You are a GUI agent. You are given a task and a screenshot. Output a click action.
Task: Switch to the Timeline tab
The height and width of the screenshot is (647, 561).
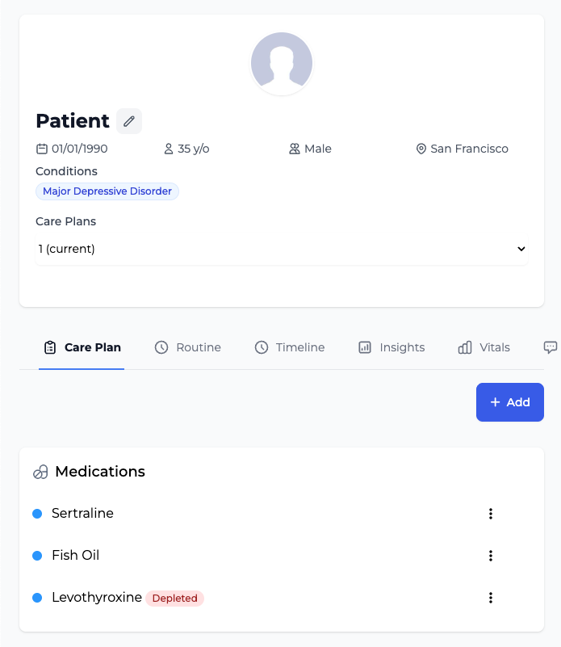[290, 347]
